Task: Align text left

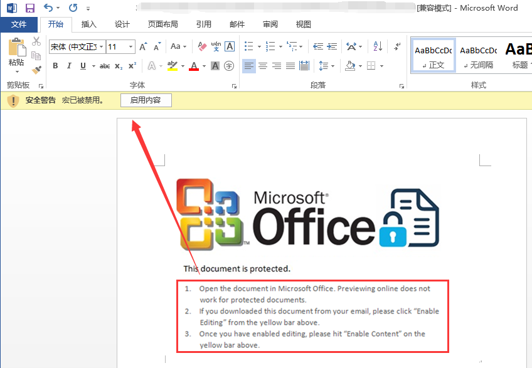Action: click(x=248, y=66)
